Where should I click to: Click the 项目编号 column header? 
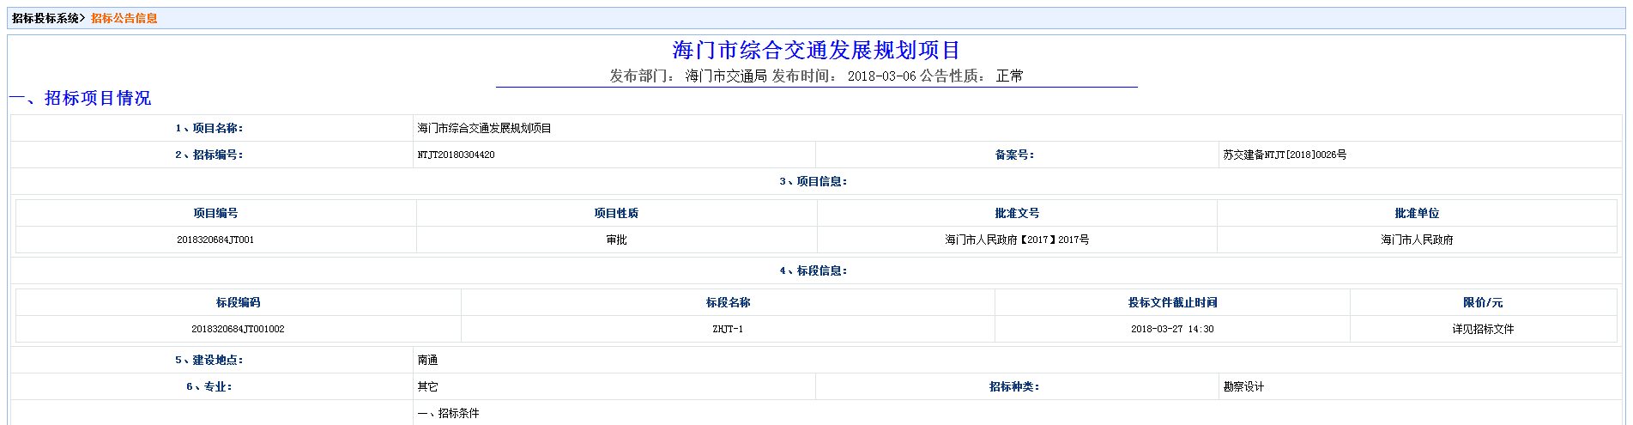coord(215,213)
